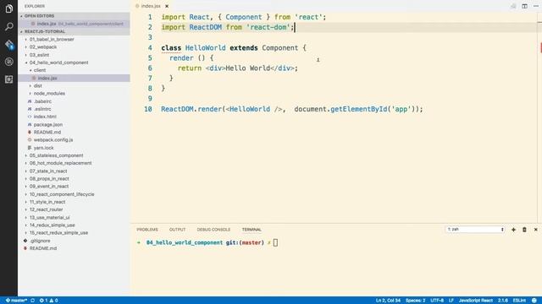Image resolution: width=542 pixels, height=304 pixels.
Task: Open the Explorer view in activity bar
Action: [x=9, y=8]
